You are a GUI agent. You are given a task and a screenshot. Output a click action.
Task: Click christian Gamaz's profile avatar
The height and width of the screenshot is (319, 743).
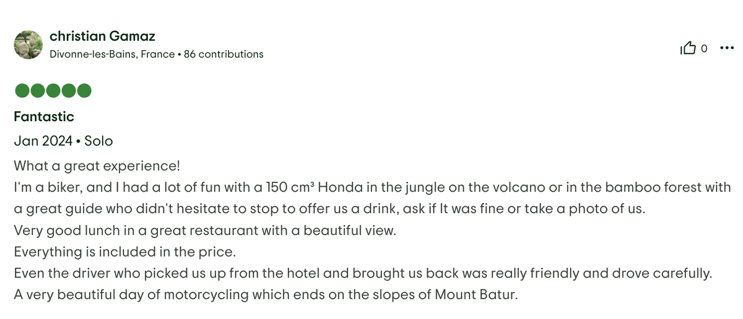(28, 45)
